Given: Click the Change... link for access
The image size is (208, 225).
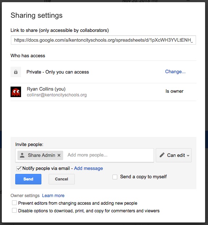Looking at the screenshot, I should 175,72.
